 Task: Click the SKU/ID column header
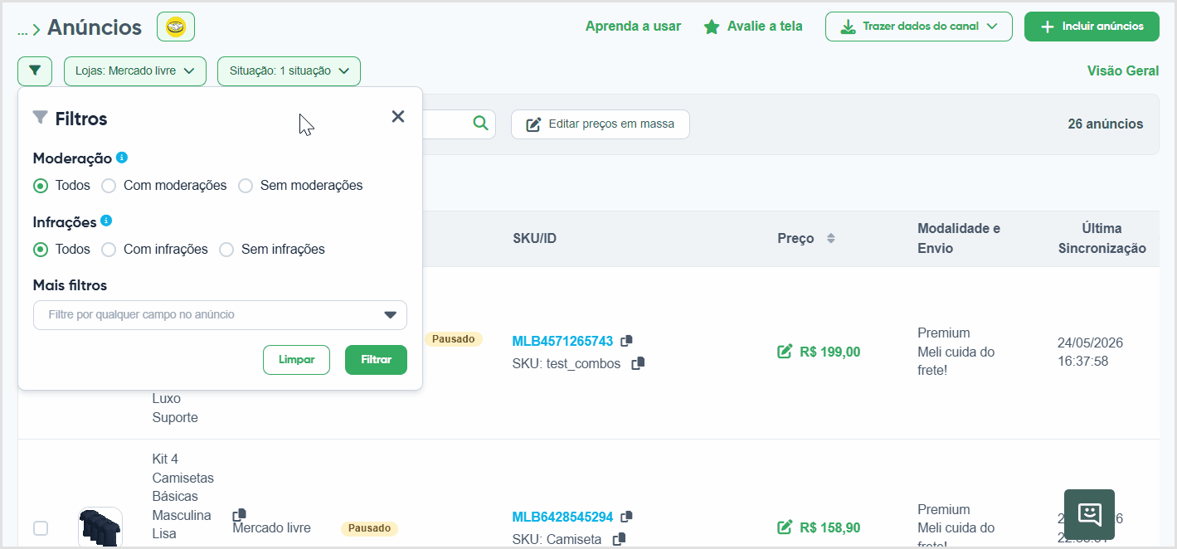click(x=535, y=239)
